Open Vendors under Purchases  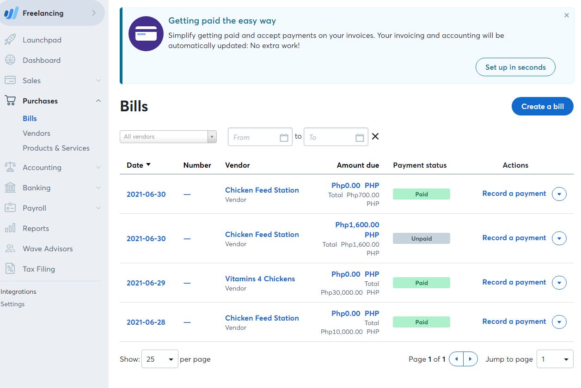point(37,133)
